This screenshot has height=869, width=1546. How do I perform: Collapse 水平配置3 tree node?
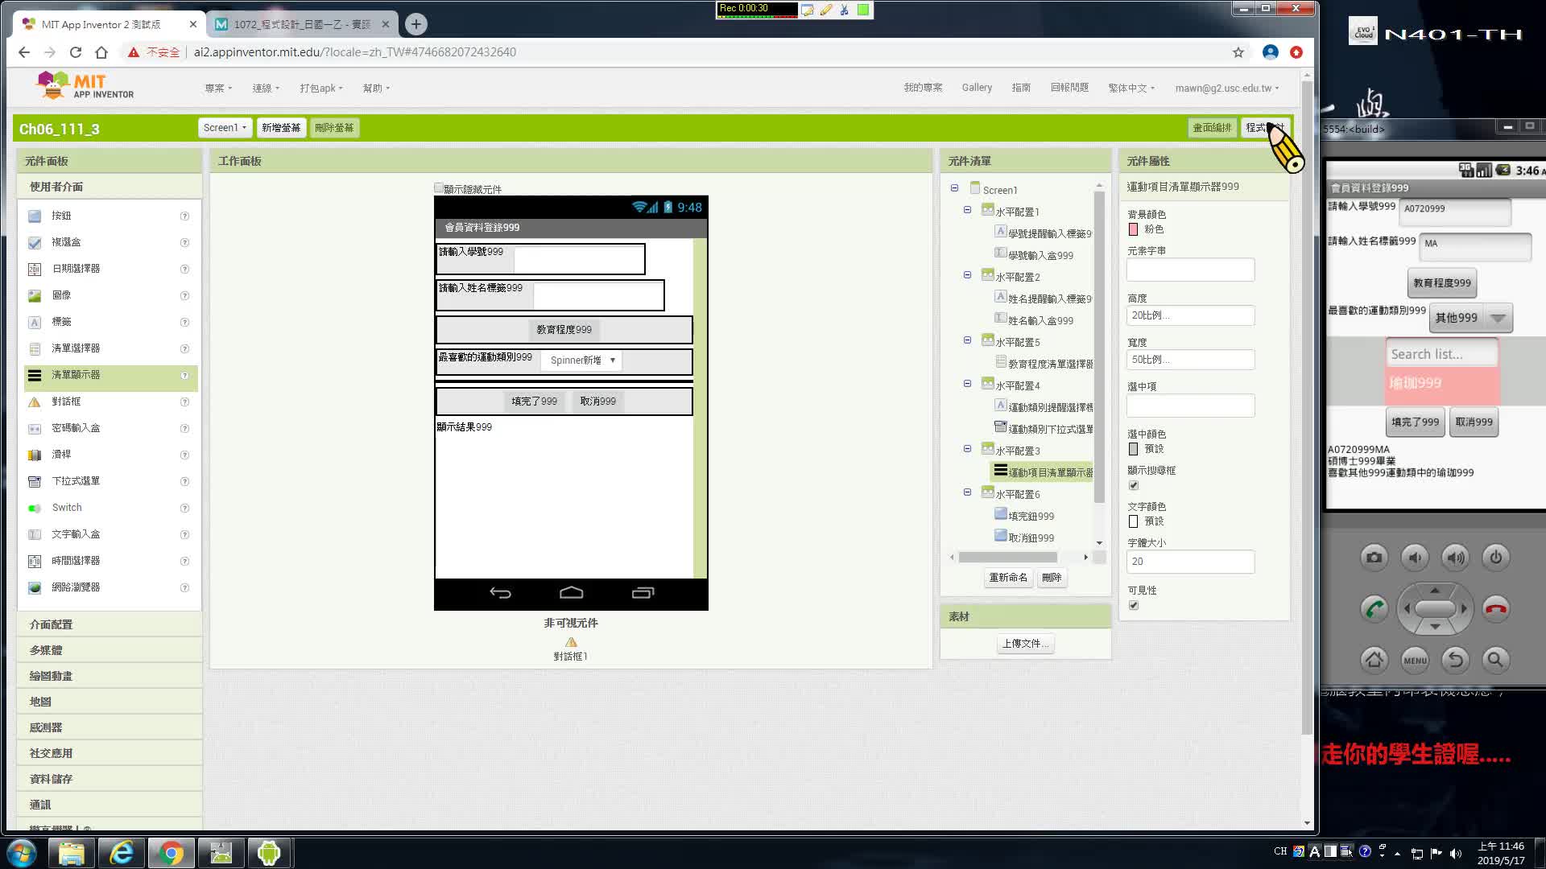click(x=967, y=449)
